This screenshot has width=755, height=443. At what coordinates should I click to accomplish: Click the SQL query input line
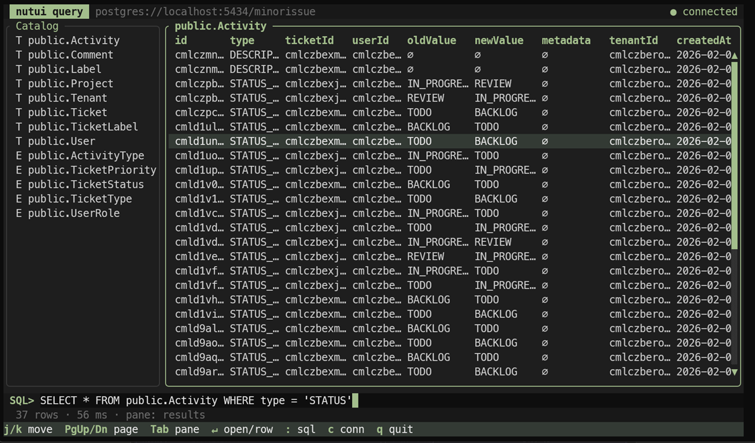click(x=376, y=400)
